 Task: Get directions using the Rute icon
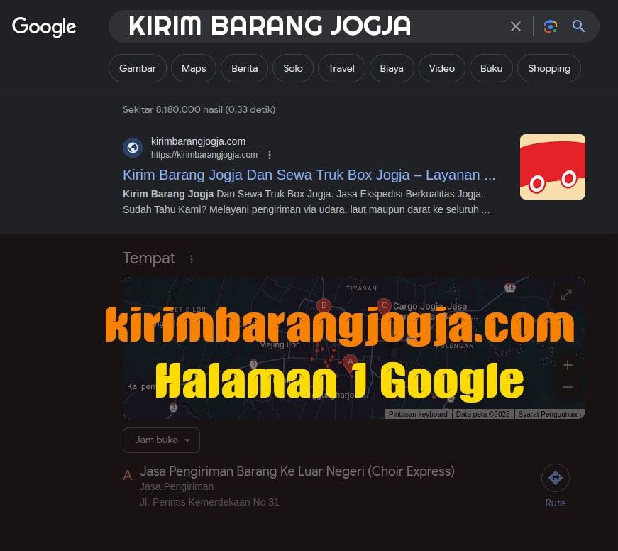click(555, 477)
